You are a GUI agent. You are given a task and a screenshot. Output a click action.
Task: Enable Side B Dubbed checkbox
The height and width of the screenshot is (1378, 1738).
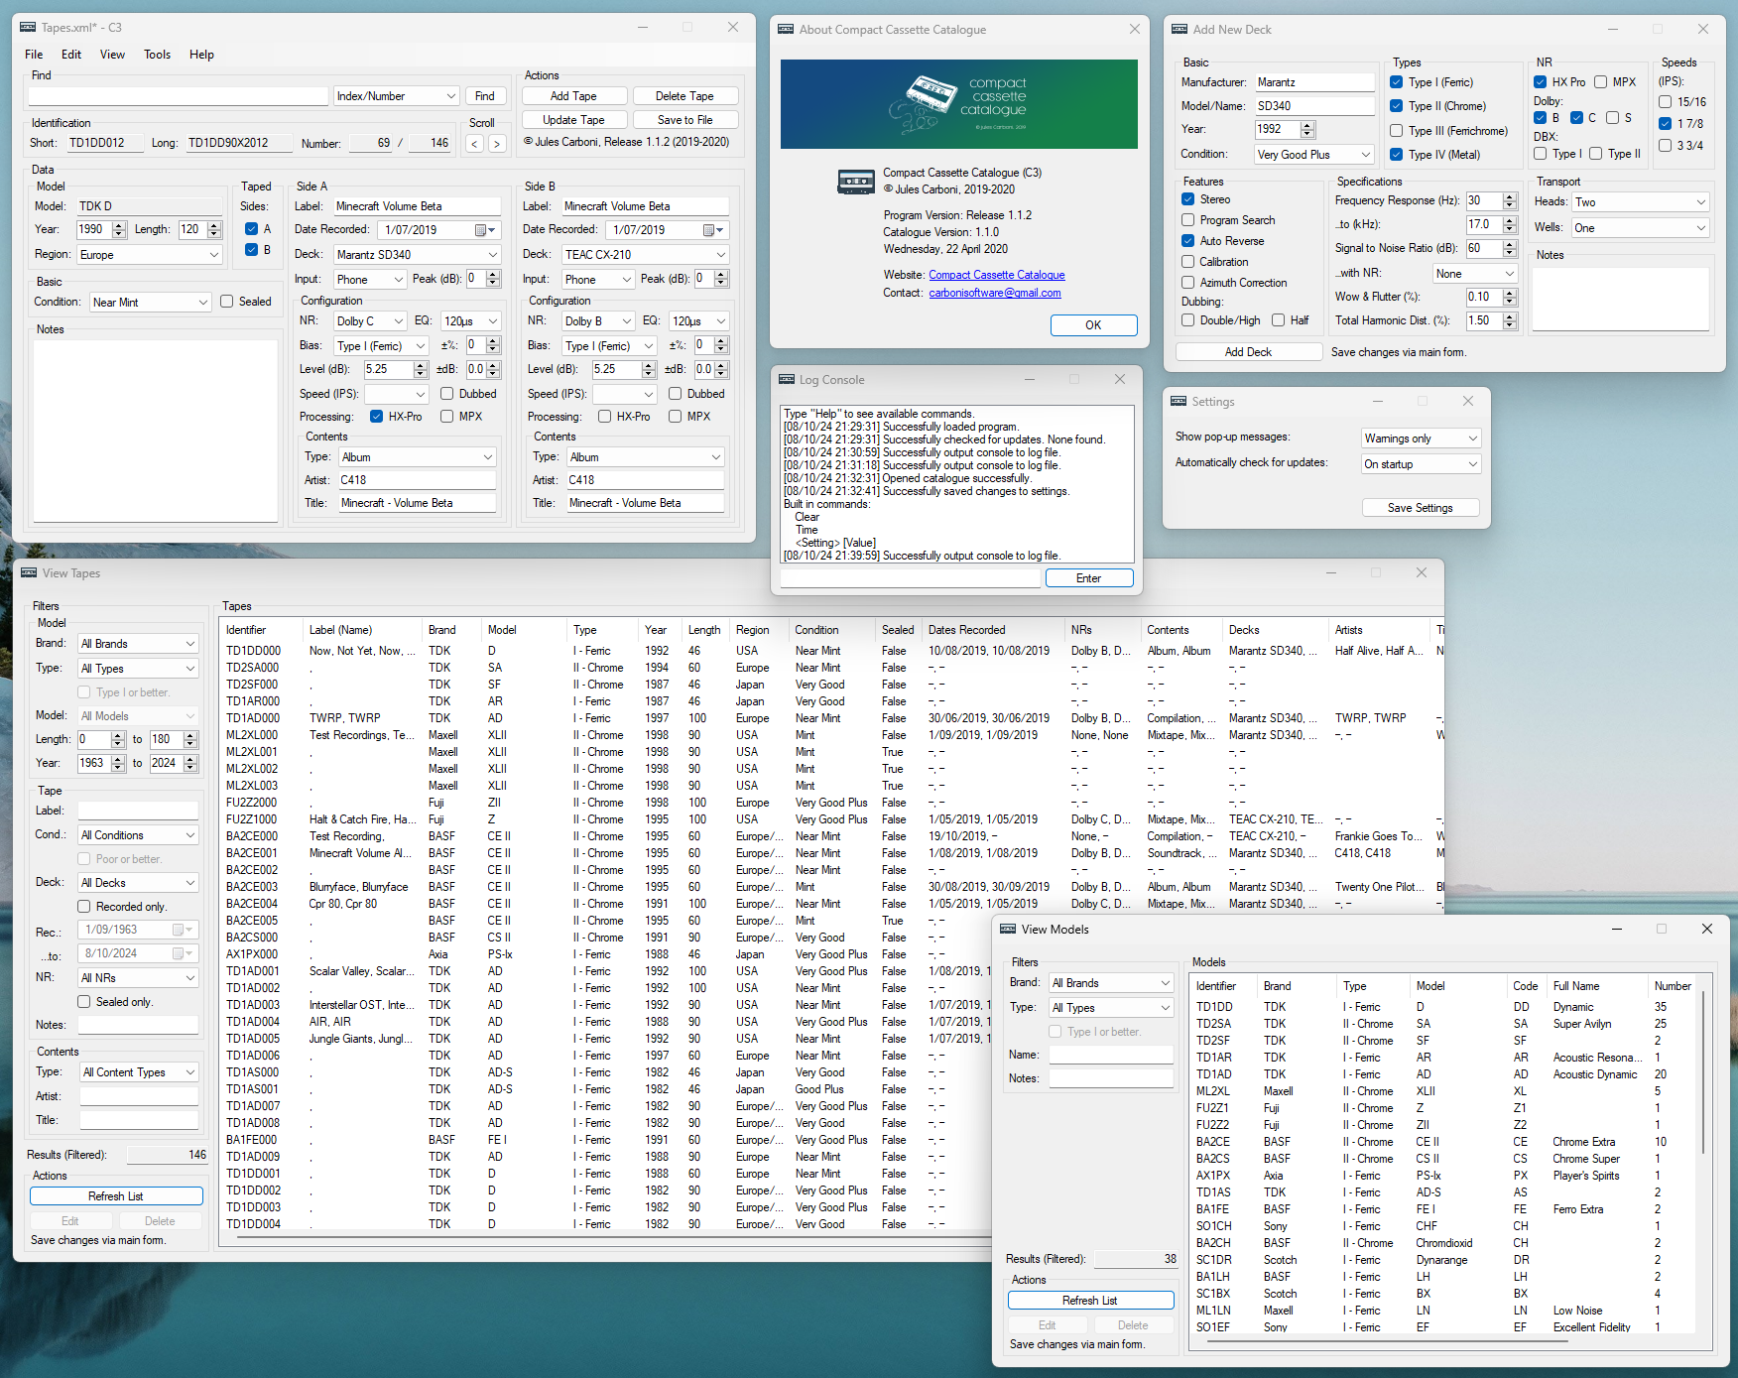[x=676, y=394]
